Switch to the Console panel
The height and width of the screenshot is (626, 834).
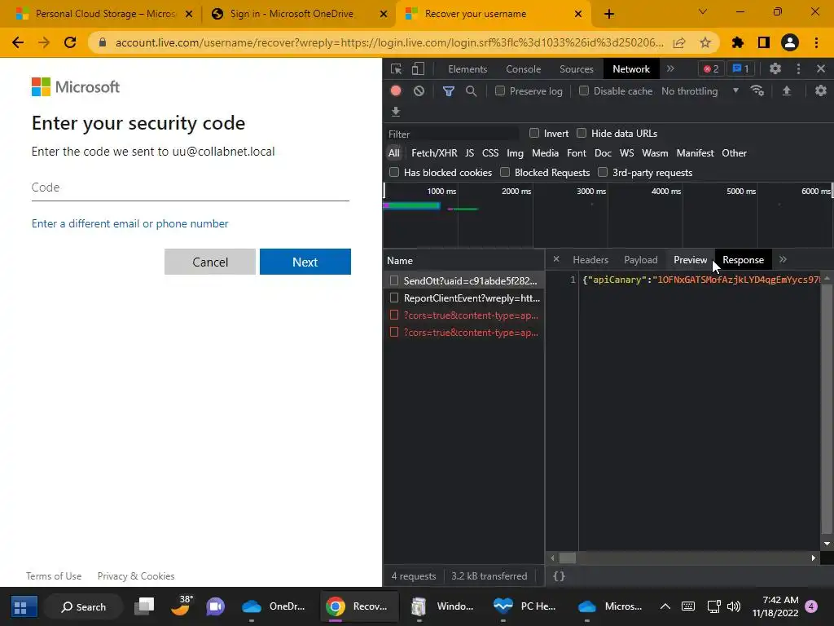click(x=524, y=68)
